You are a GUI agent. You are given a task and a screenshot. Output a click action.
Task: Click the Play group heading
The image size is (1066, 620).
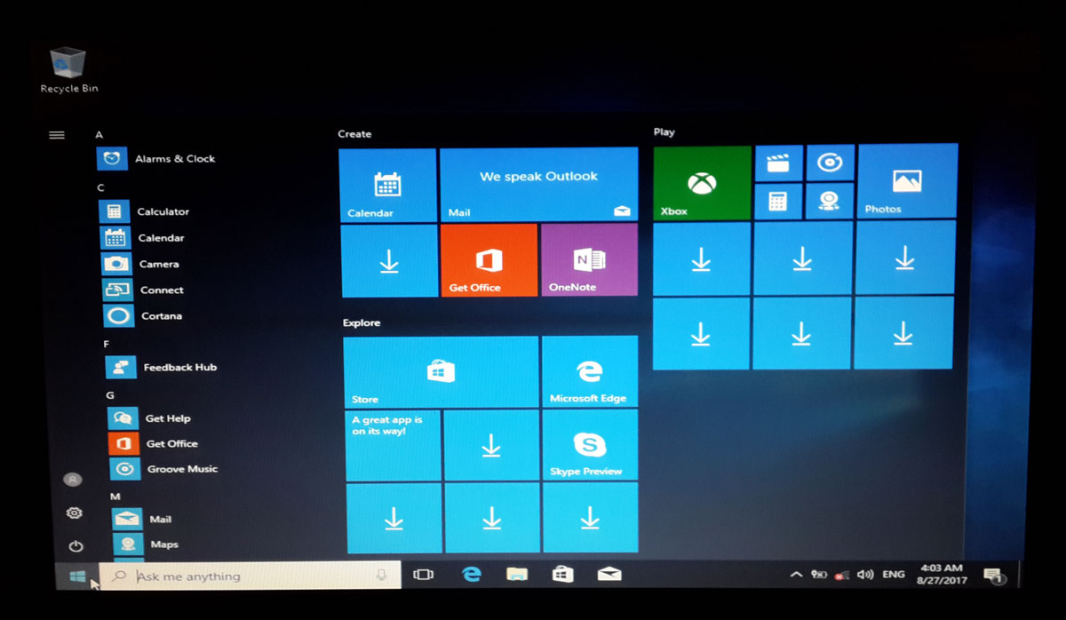point(664,132)
